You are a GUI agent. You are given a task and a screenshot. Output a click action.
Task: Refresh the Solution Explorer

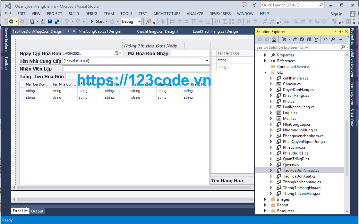302,39
